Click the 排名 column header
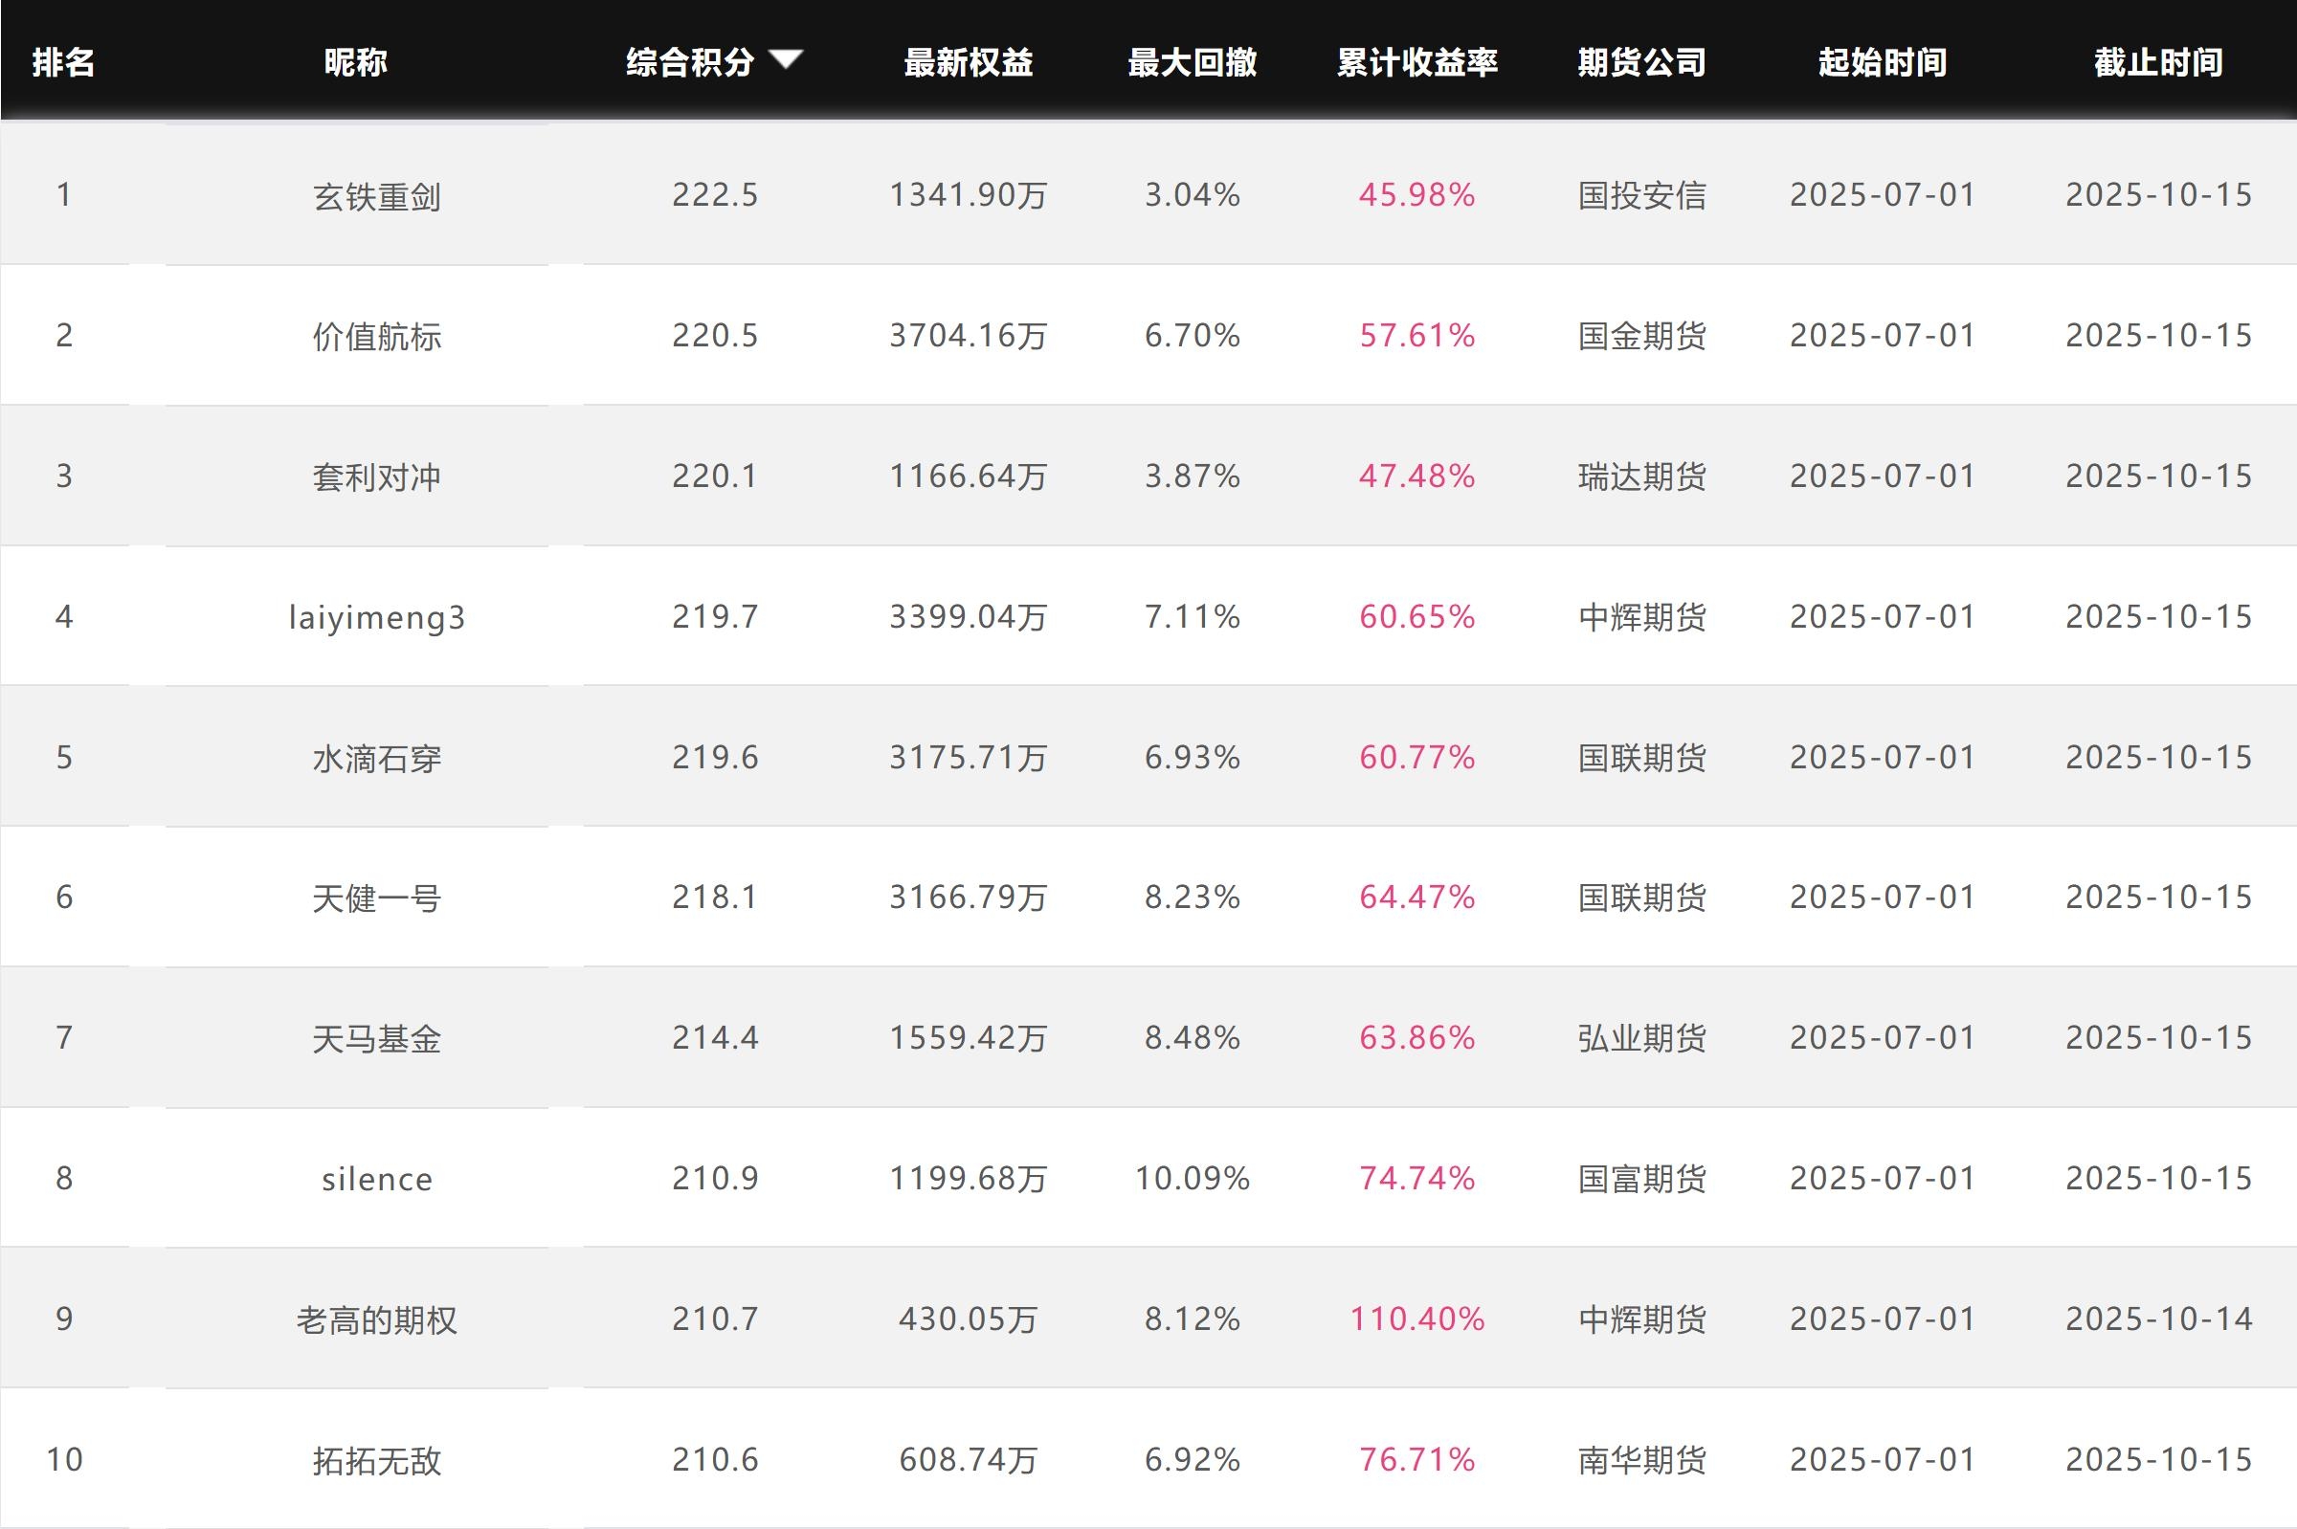This screenshot has height=1529, width=2297. click(63, 62)
